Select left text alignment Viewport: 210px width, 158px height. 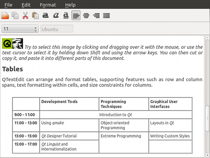pyautogui.click(x=76, y=15)
